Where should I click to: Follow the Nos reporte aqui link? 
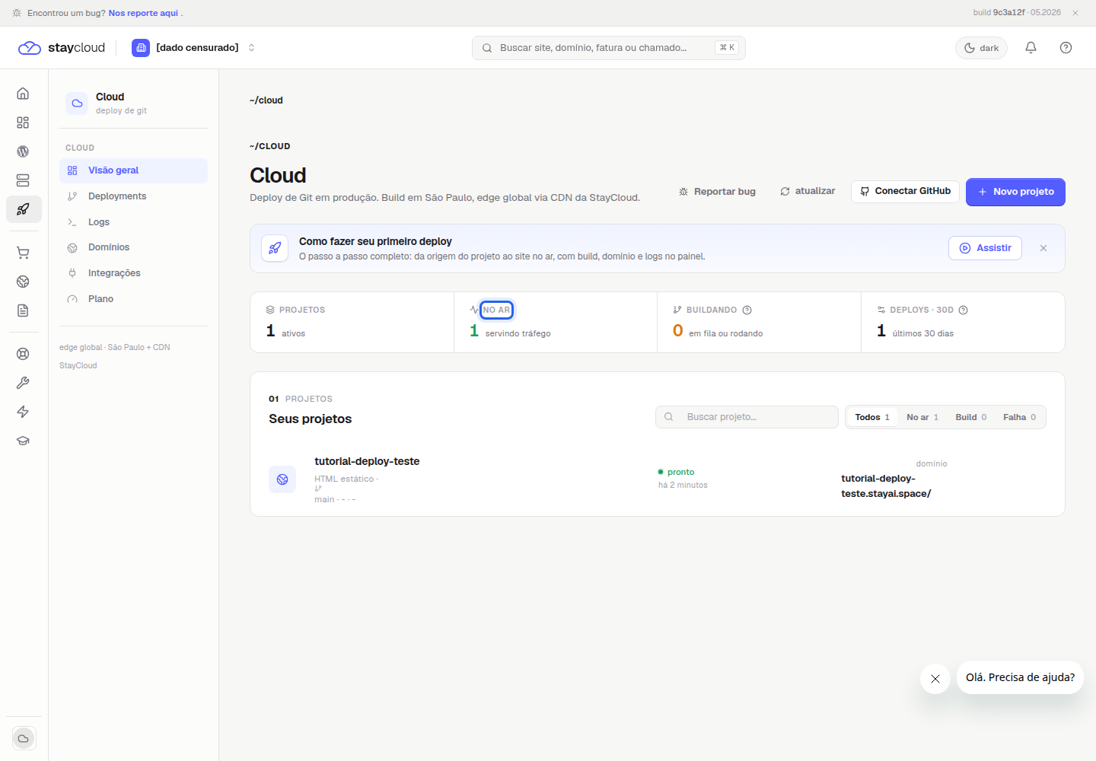pos(143,13)
